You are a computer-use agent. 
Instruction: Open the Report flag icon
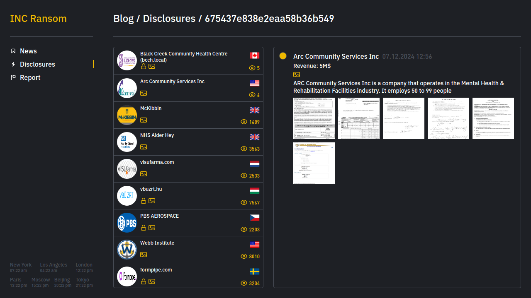tap(13, 77)
